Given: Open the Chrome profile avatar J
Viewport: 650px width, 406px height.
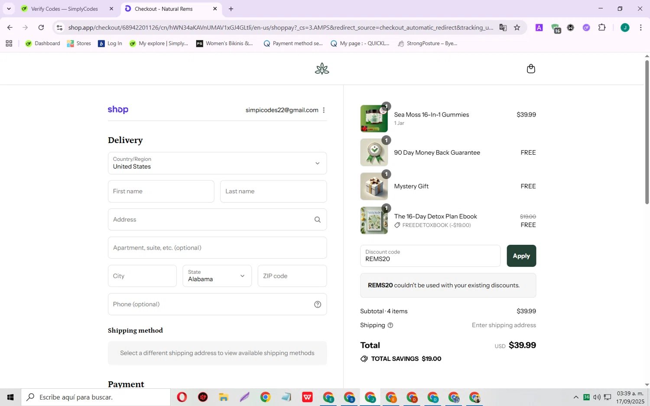Looking at the screenshot, I should tap(625, 28).
